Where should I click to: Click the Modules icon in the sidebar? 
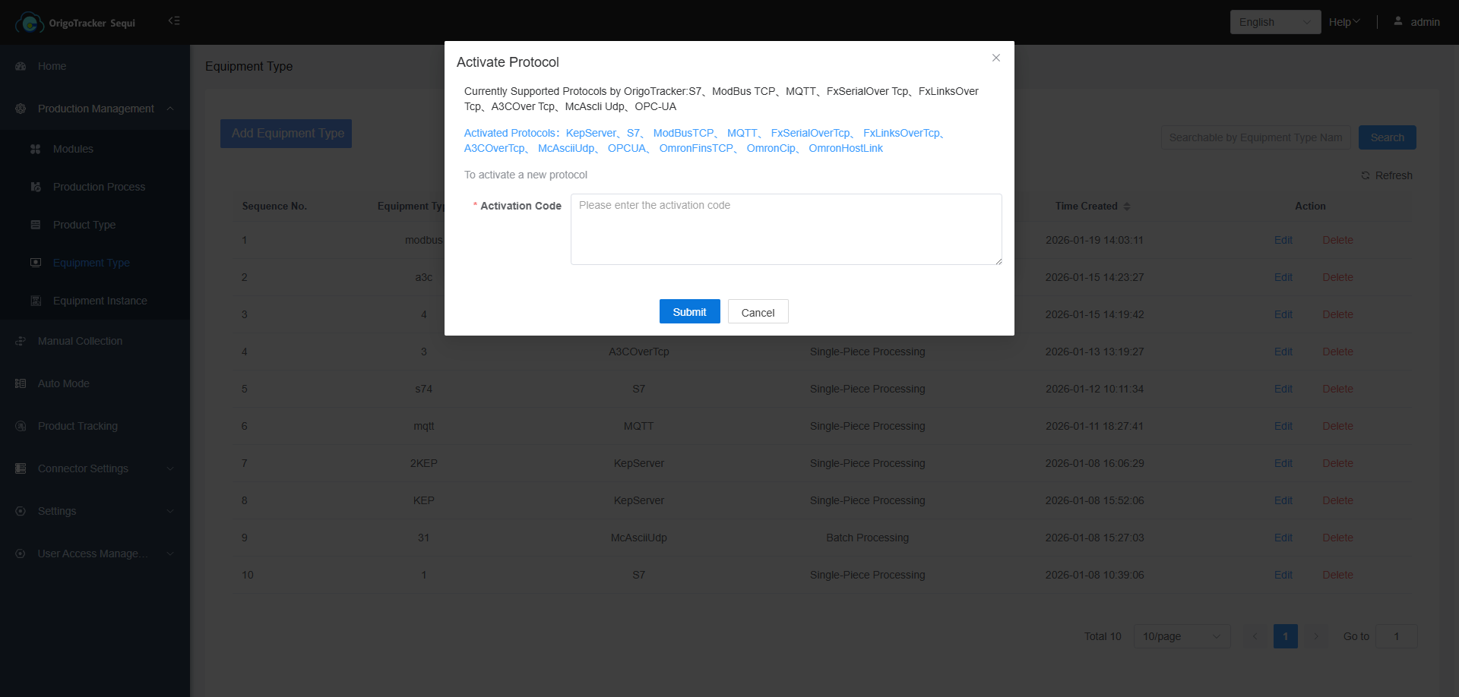tap(35, 149)
